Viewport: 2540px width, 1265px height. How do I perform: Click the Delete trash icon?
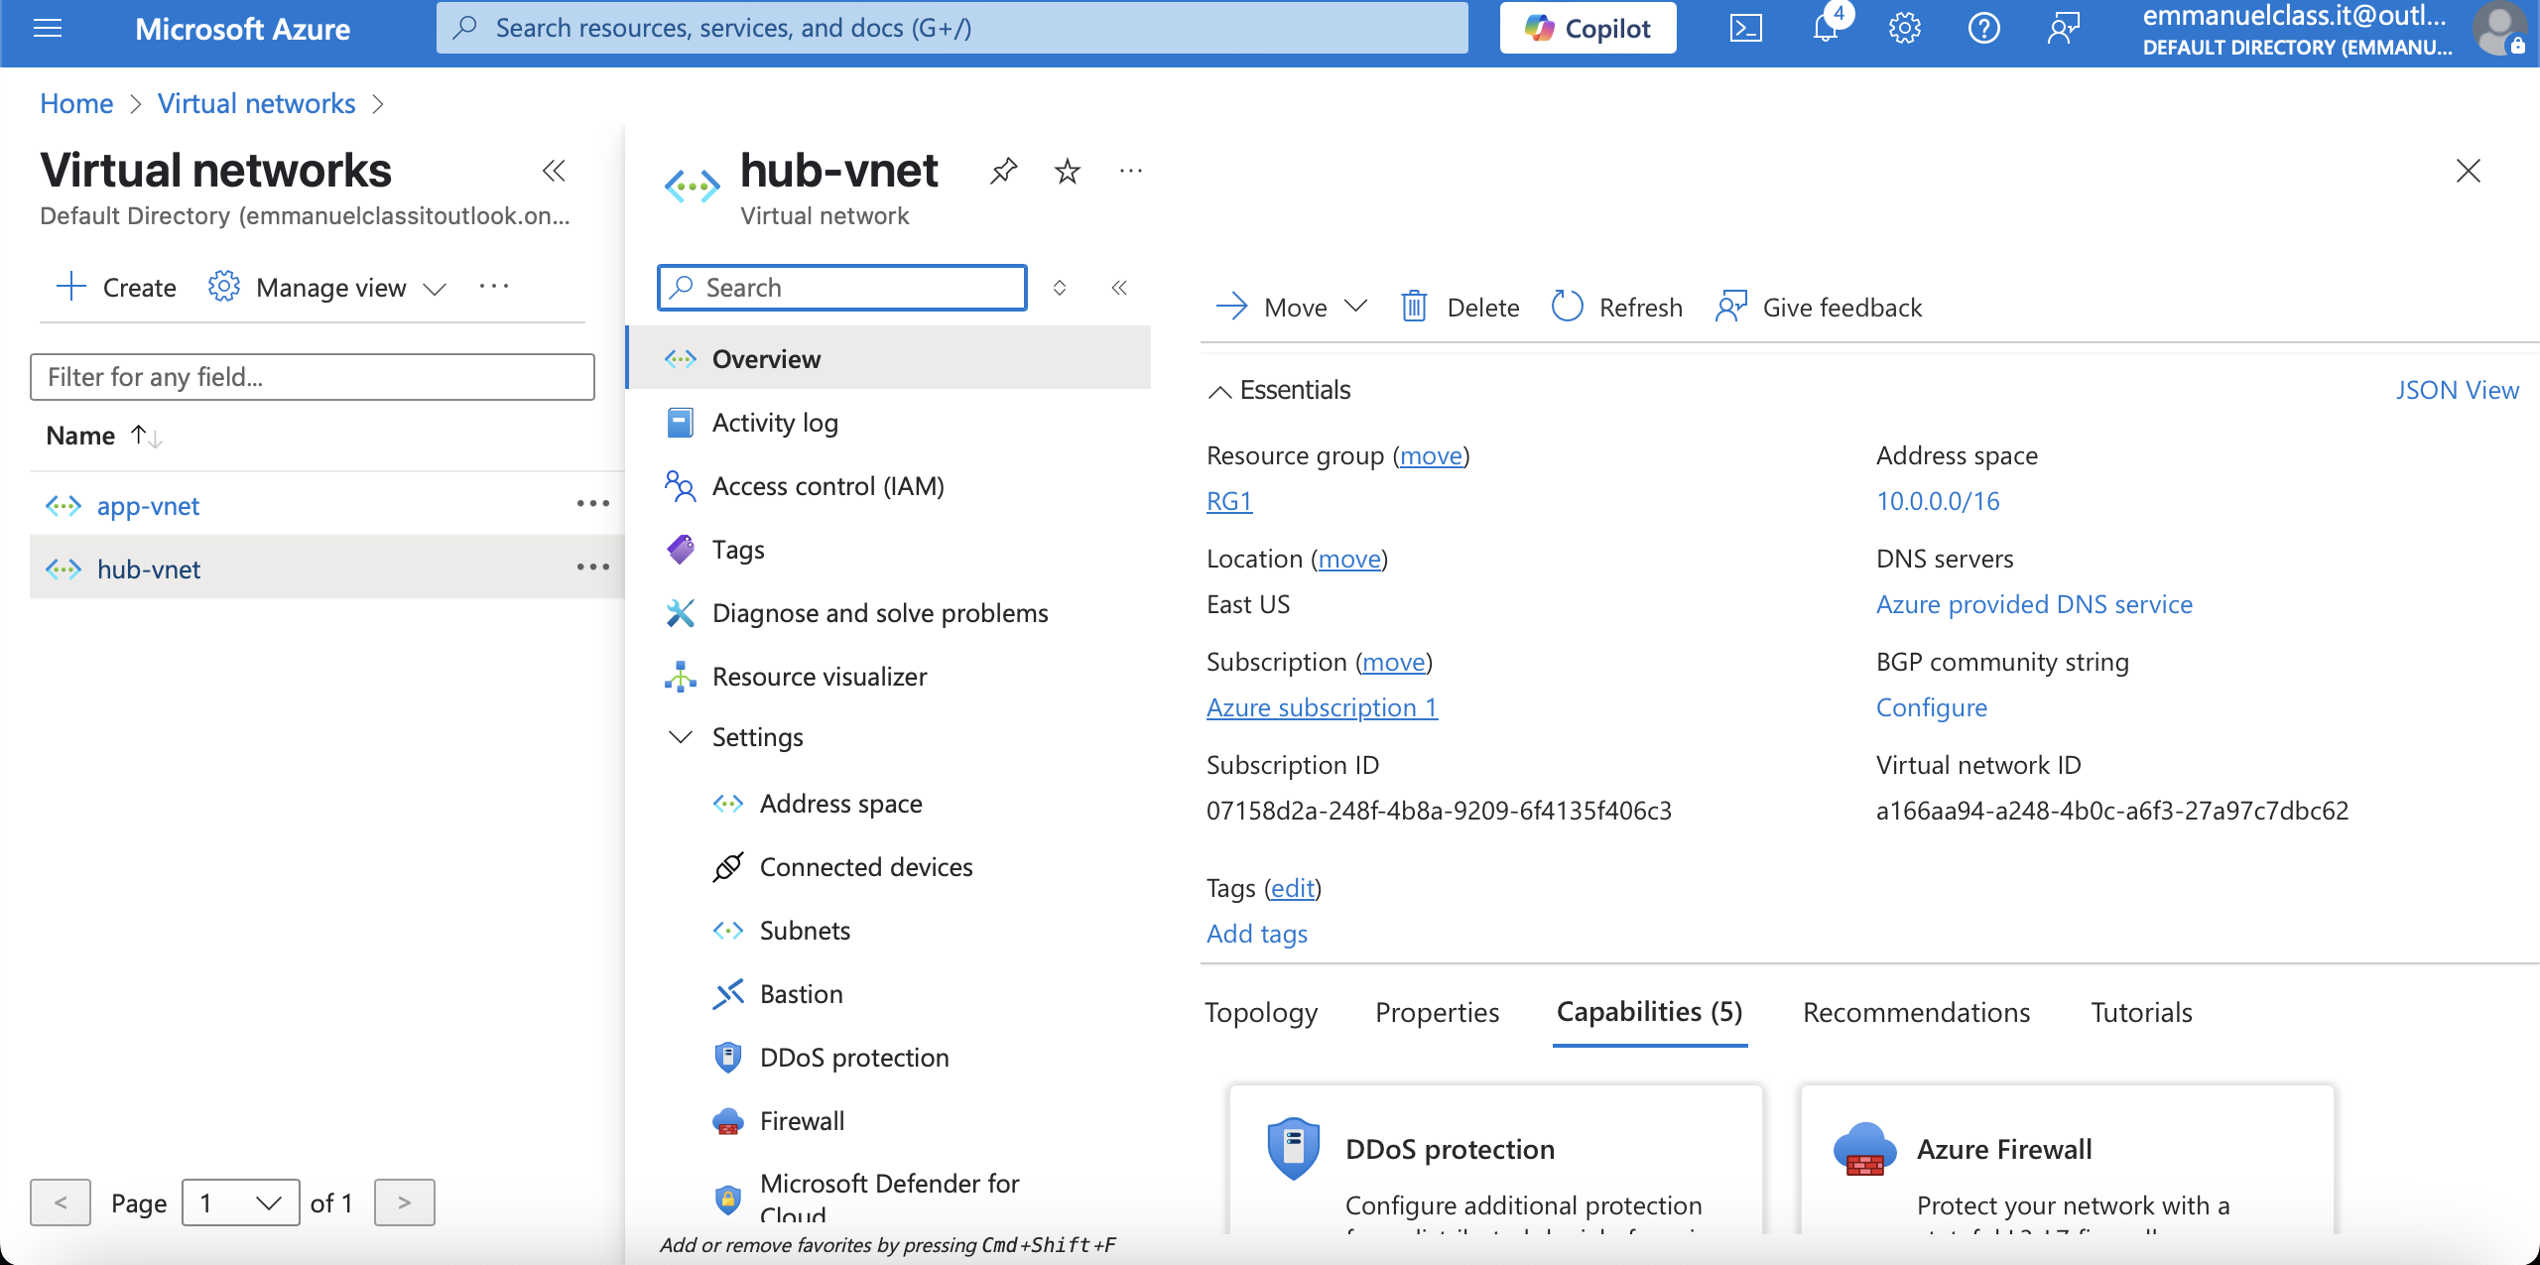1414,307
